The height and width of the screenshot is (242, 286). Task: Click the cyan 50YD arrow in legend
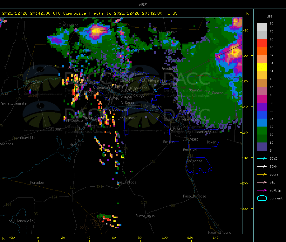coord(262,158)
